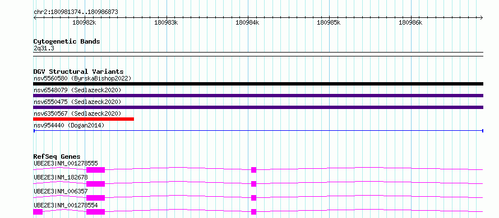Viewport: 499px width, 218px height.
Task: Click the blue nsv954440 variant line
Action: (258, 131)
